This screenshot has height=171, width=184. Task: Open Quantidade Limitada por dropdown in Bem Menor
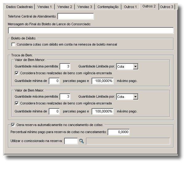(x=135, y=67)
